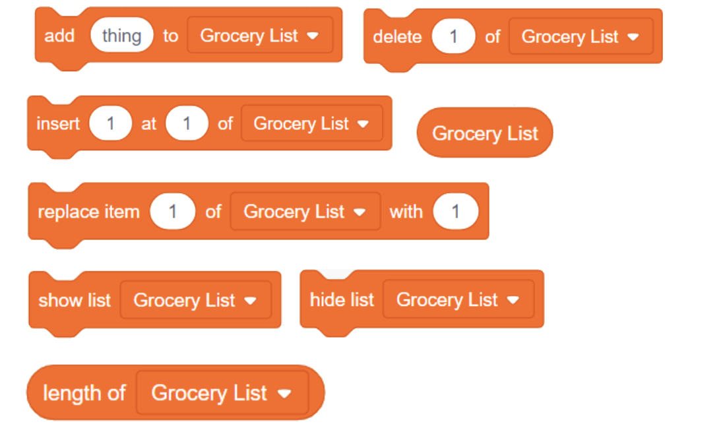Screen dimensions: 723x430
Task: Click the 'thing' input in add block
Action: pyautogui.click(x=122, y=36)
